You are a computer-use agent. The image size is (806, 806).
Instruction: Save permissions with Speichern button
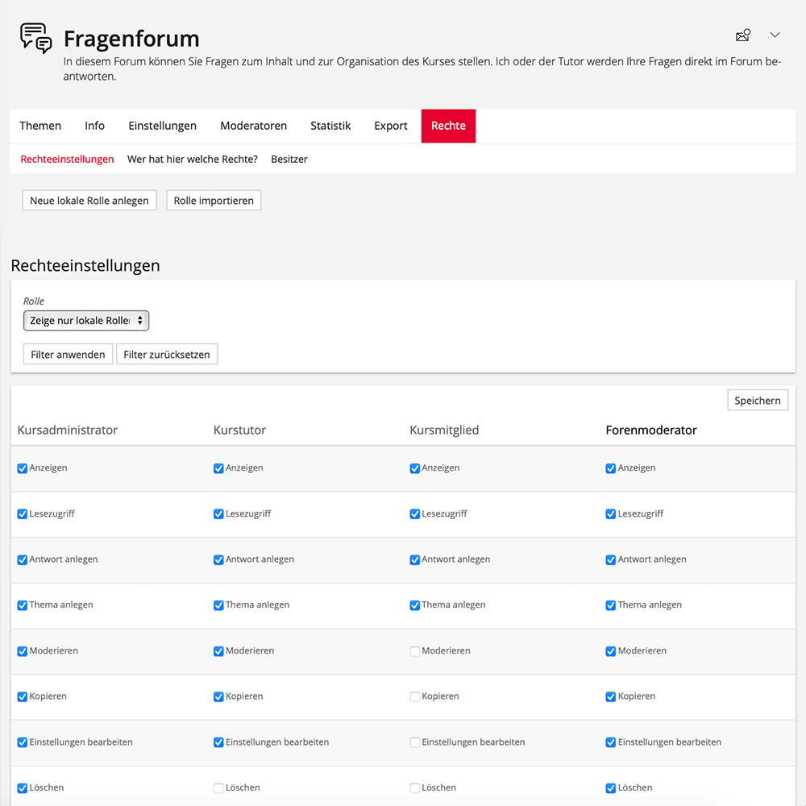coord(757,401)
